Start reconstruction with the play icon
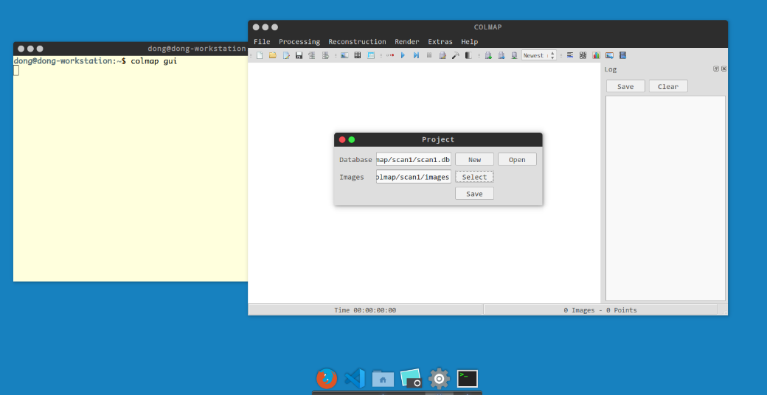 coord(403,55)
